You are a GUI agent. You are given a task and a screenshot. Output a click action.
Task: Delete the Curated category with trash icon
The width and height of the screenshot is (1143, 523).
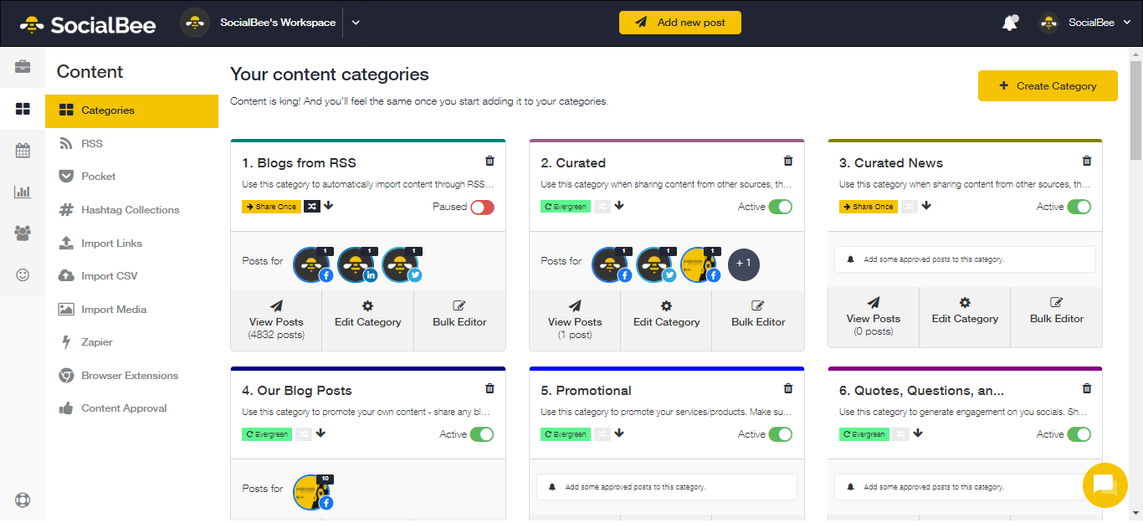[x=787, y=161]
